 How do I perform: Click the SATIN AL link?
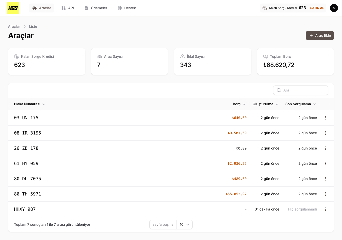click(x=317, y=8)
